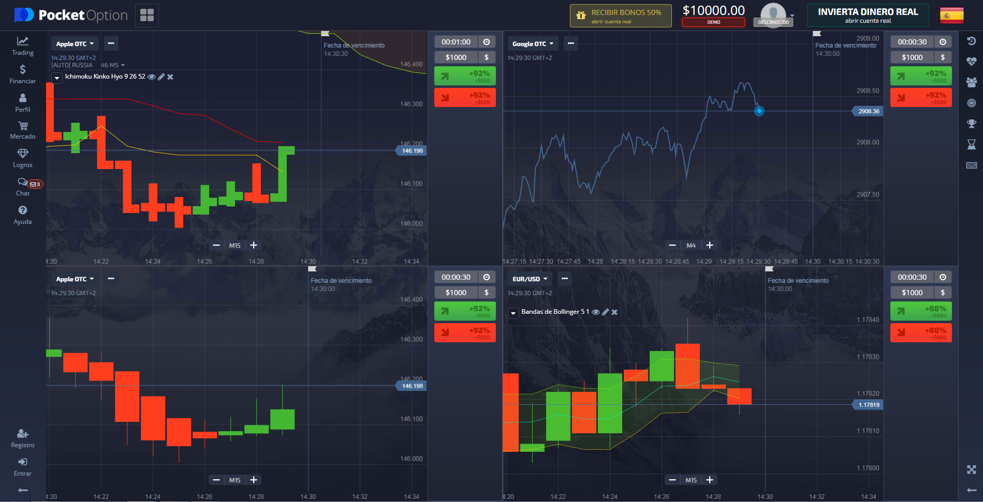
Task: Zoom out top-left Apple OTC chart minus
Action: tap(216, 245)
